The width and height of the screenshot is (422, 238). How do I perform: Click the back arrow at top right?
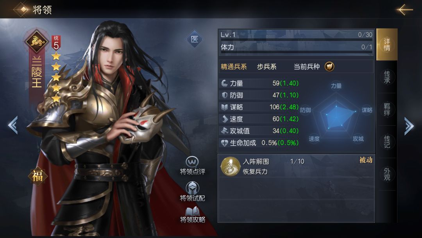(404, 9)
